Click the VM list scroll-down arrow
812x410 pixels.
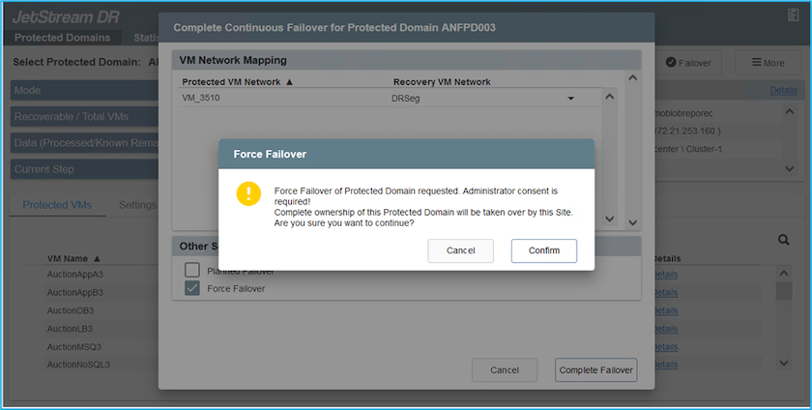(x=785, y=365)
